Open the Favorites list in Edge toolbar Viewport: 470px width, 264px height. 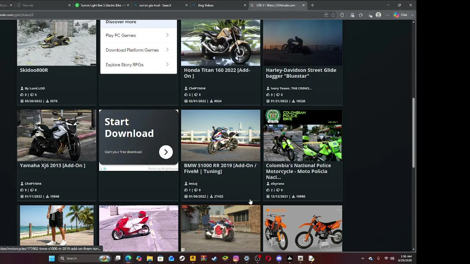pyautogui.click(x=361, y=15)
